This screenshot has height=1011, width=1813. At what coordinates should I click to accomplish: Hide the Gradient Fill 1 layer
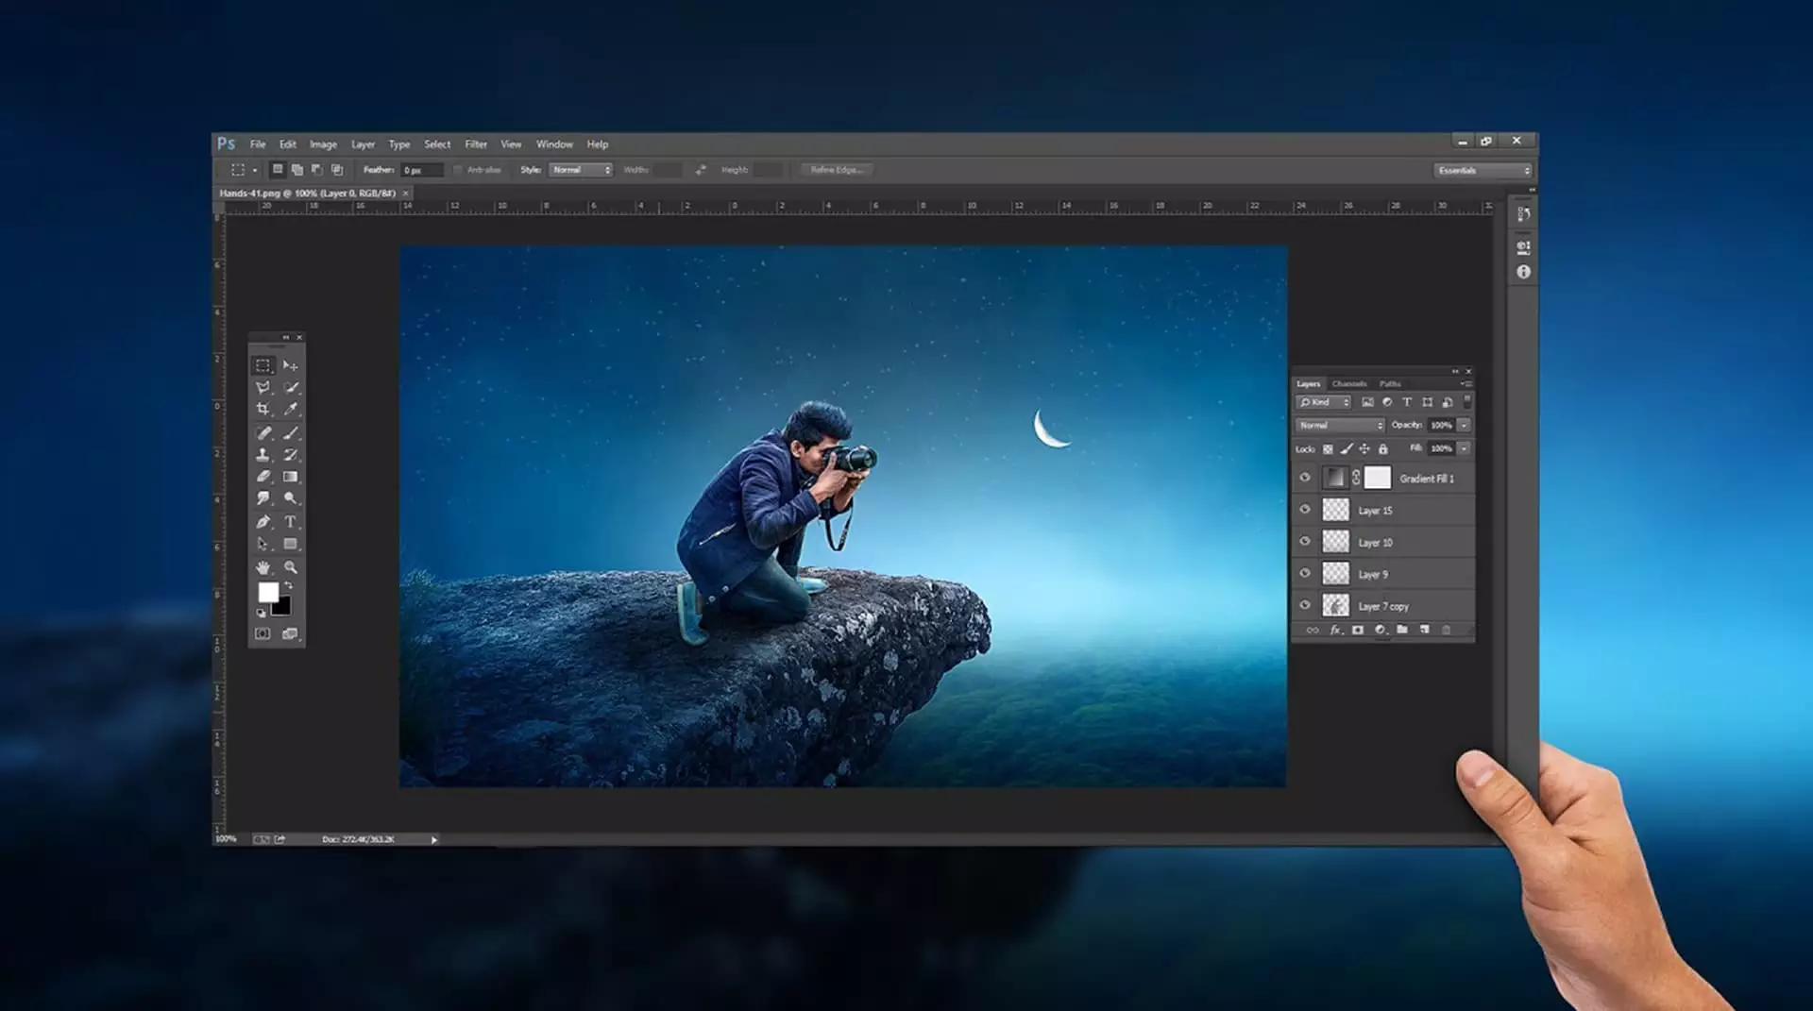[1305, 478]
